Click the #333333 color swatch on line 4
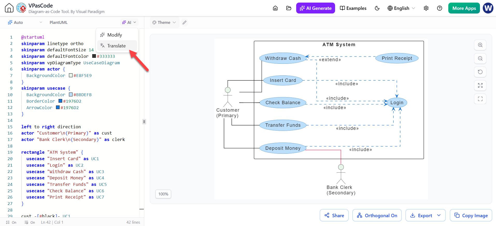The width and height of the screenshot is (496, 226). coord(94,56)
